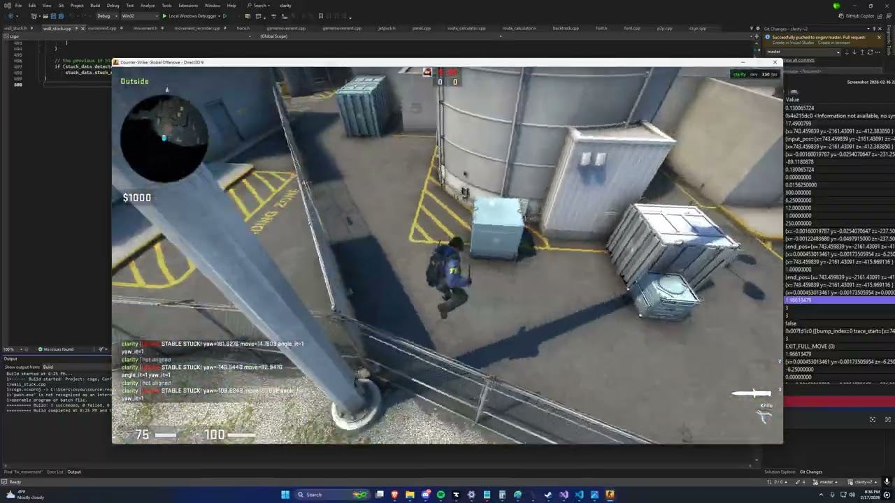
Task: Click the unpushed commits 0/0 indicator
Action: 776,482
